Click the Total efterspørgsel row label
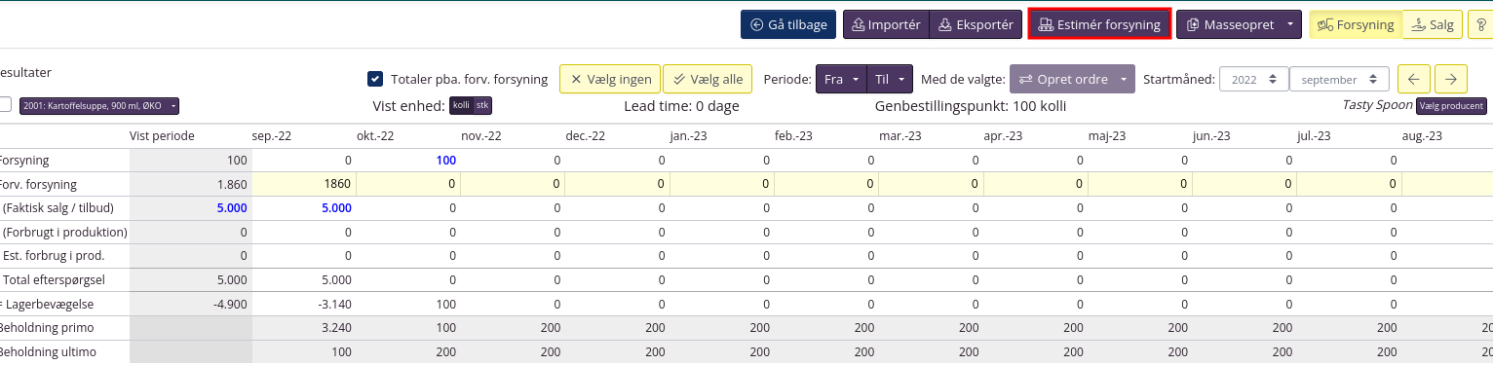Viewport: 1493px width, 365px height. tap(53, 279)
